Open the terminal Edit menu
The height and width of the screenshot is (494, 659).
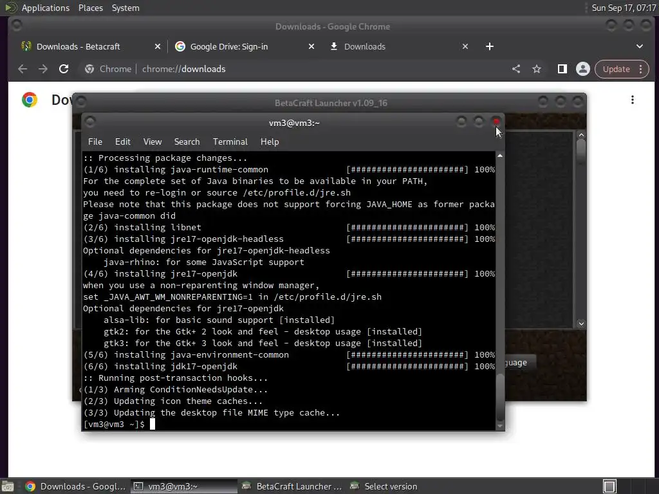[x=123, y=142]
